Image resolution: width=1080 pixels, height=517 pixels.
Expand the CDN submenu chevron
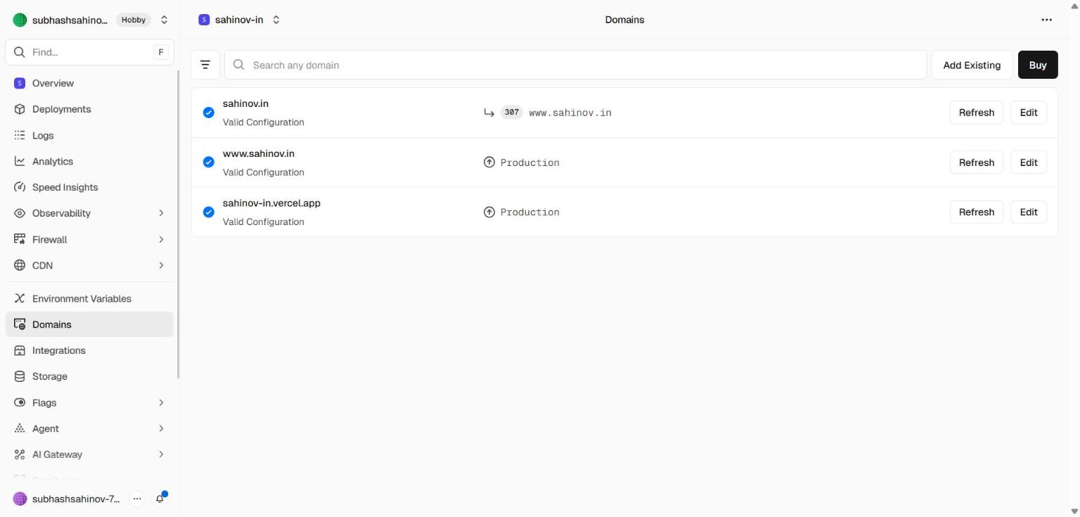pyautogui.click(x=161, y=265)
